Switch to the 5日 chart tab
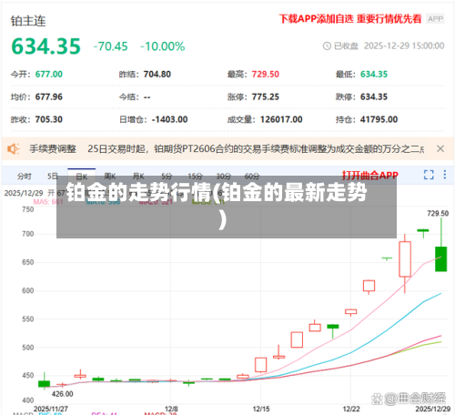455x415 pixels. click(52, 176)
